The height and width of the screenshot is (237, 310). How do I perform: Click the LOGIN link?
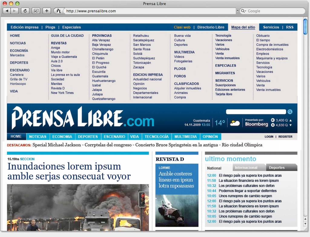[269, 137]
